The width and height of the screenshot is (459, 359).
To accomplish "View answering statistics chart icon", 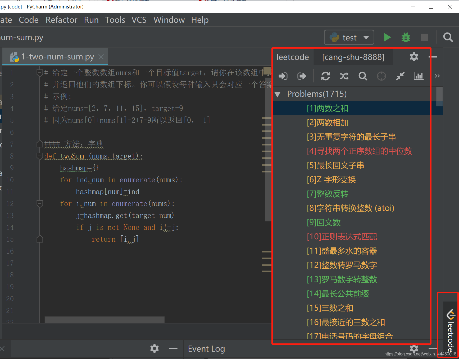I will [x=418, y=76].
